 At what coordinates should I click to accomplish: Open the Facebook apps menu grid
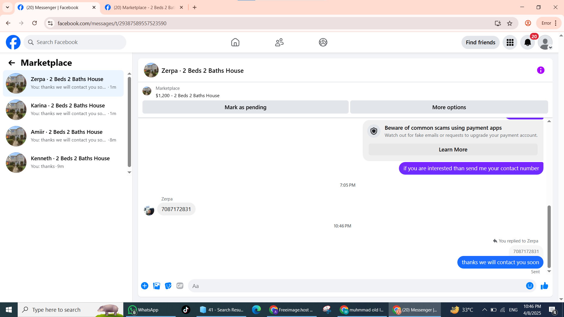(x=510, y=43)
